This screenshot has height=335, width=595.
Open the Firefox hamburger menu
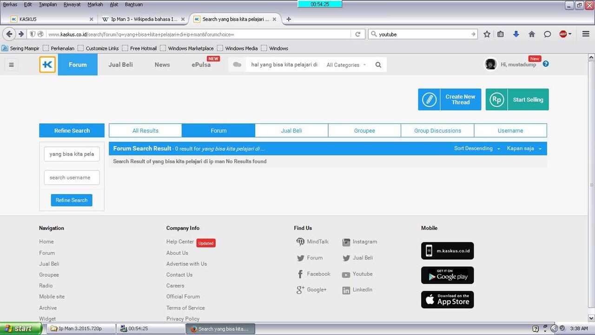586,34
